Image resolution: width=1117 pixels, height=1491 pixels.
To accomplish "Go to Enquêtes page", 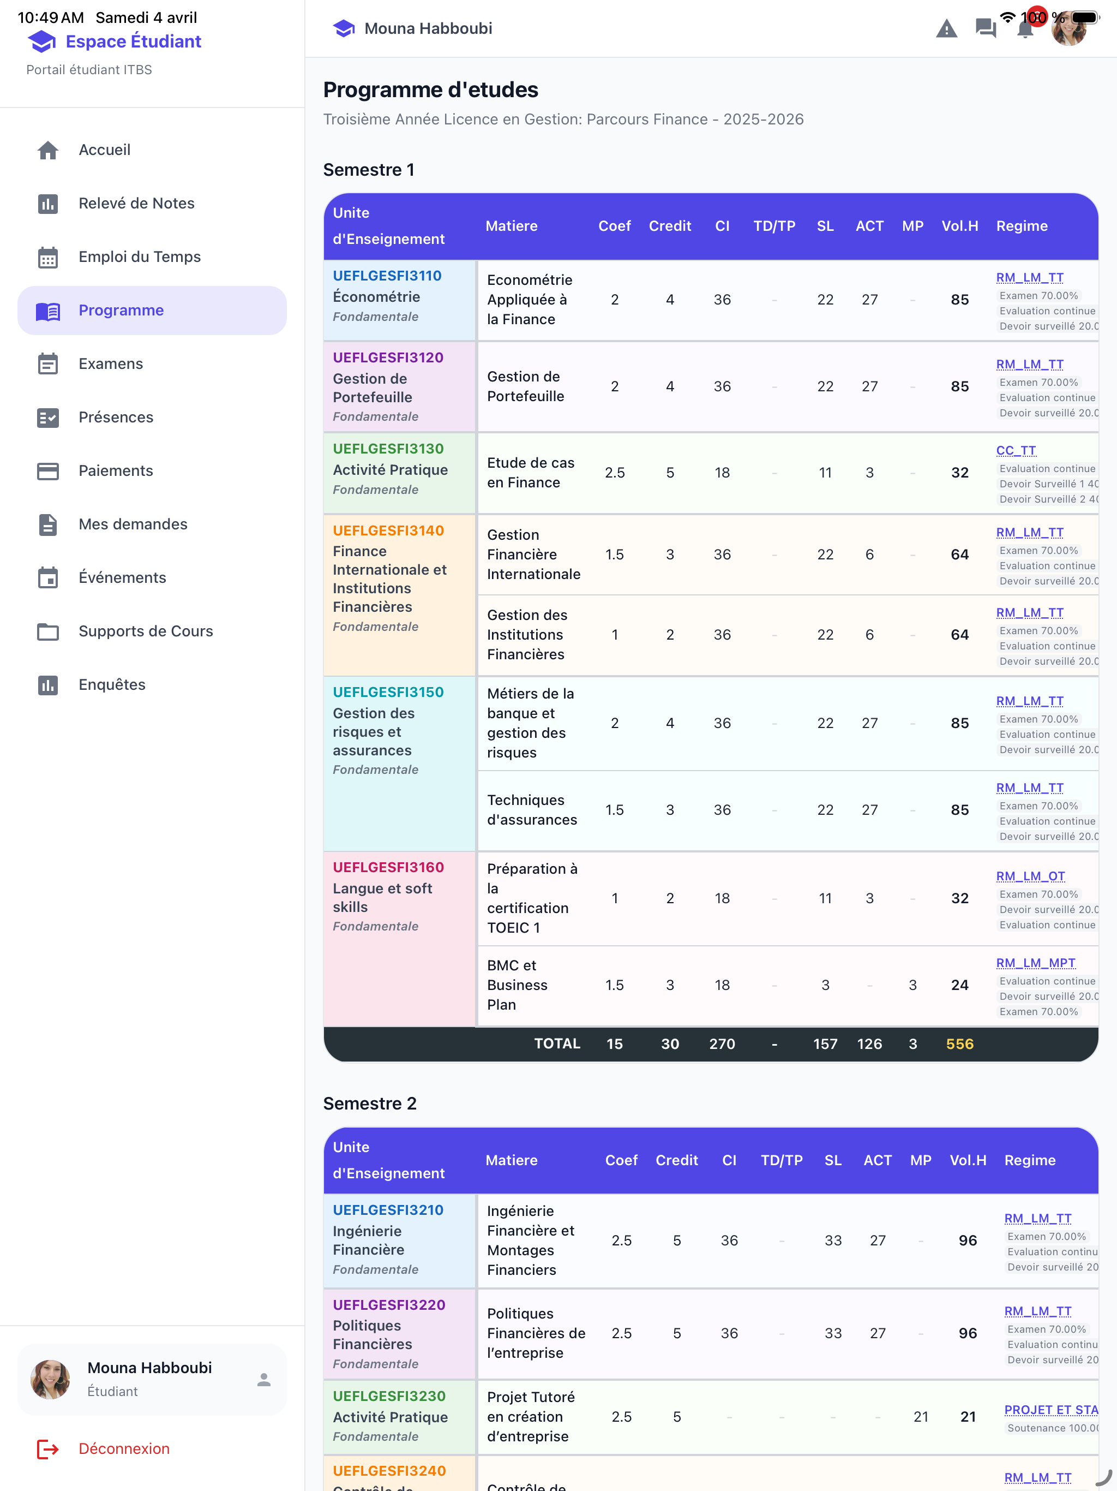I will [x=152, y=685].
